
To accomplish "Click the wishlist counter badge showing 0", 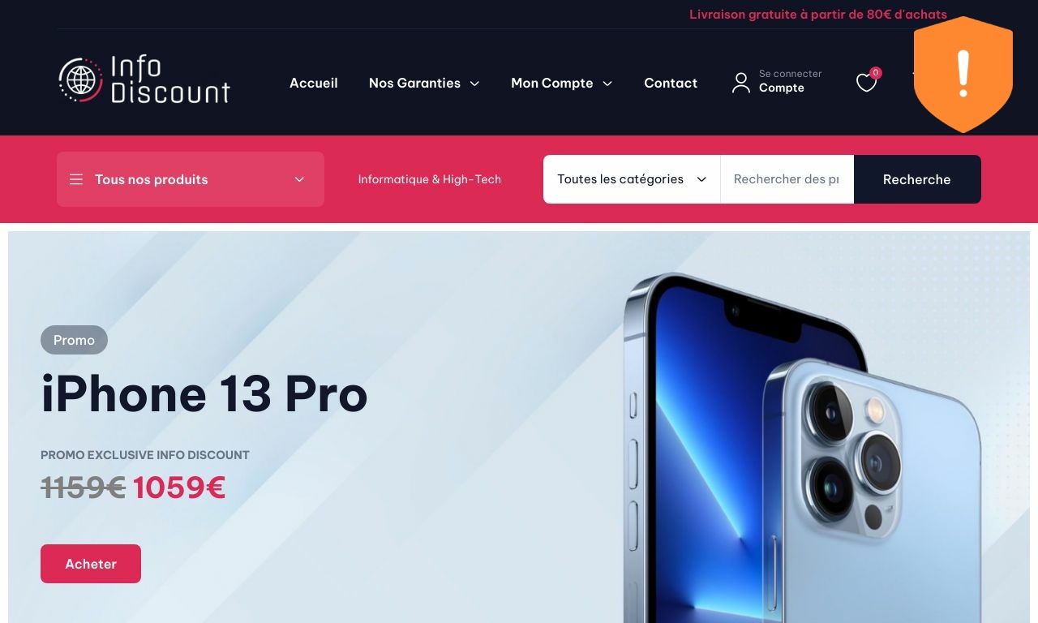I will [x=876, y=73].
